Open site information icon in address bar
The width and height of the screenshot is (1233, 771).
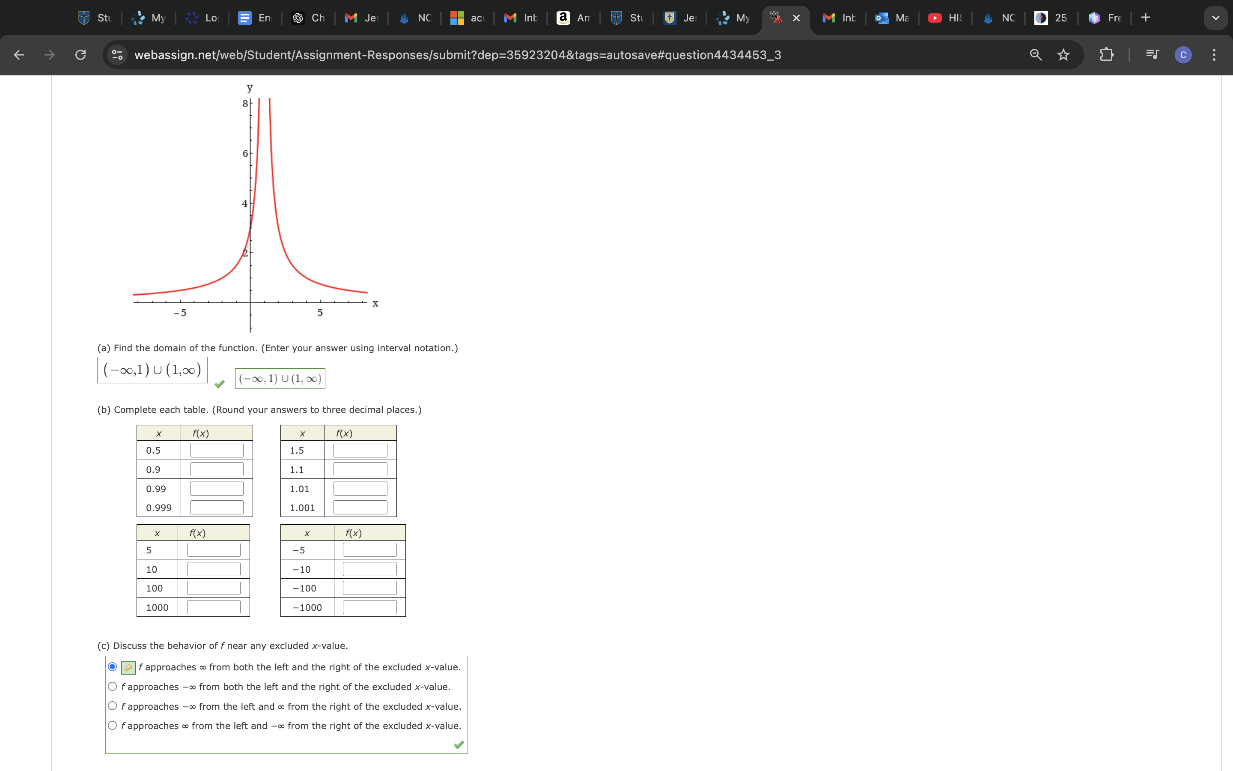pos(118,54)
